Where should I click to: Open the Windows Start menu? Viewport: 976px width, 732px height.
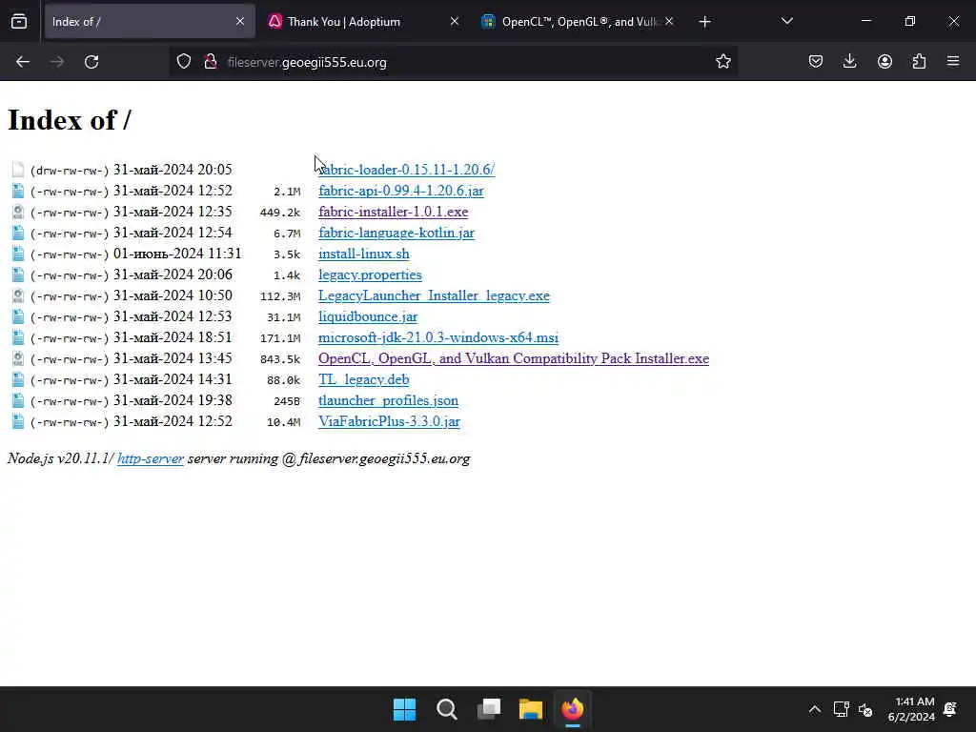404,709
